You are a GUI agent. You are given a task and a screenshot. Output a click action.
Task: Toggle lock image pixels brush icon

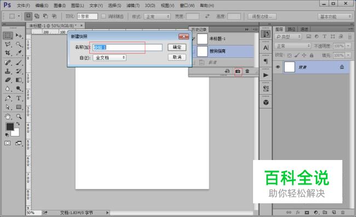tap(297, 55)
